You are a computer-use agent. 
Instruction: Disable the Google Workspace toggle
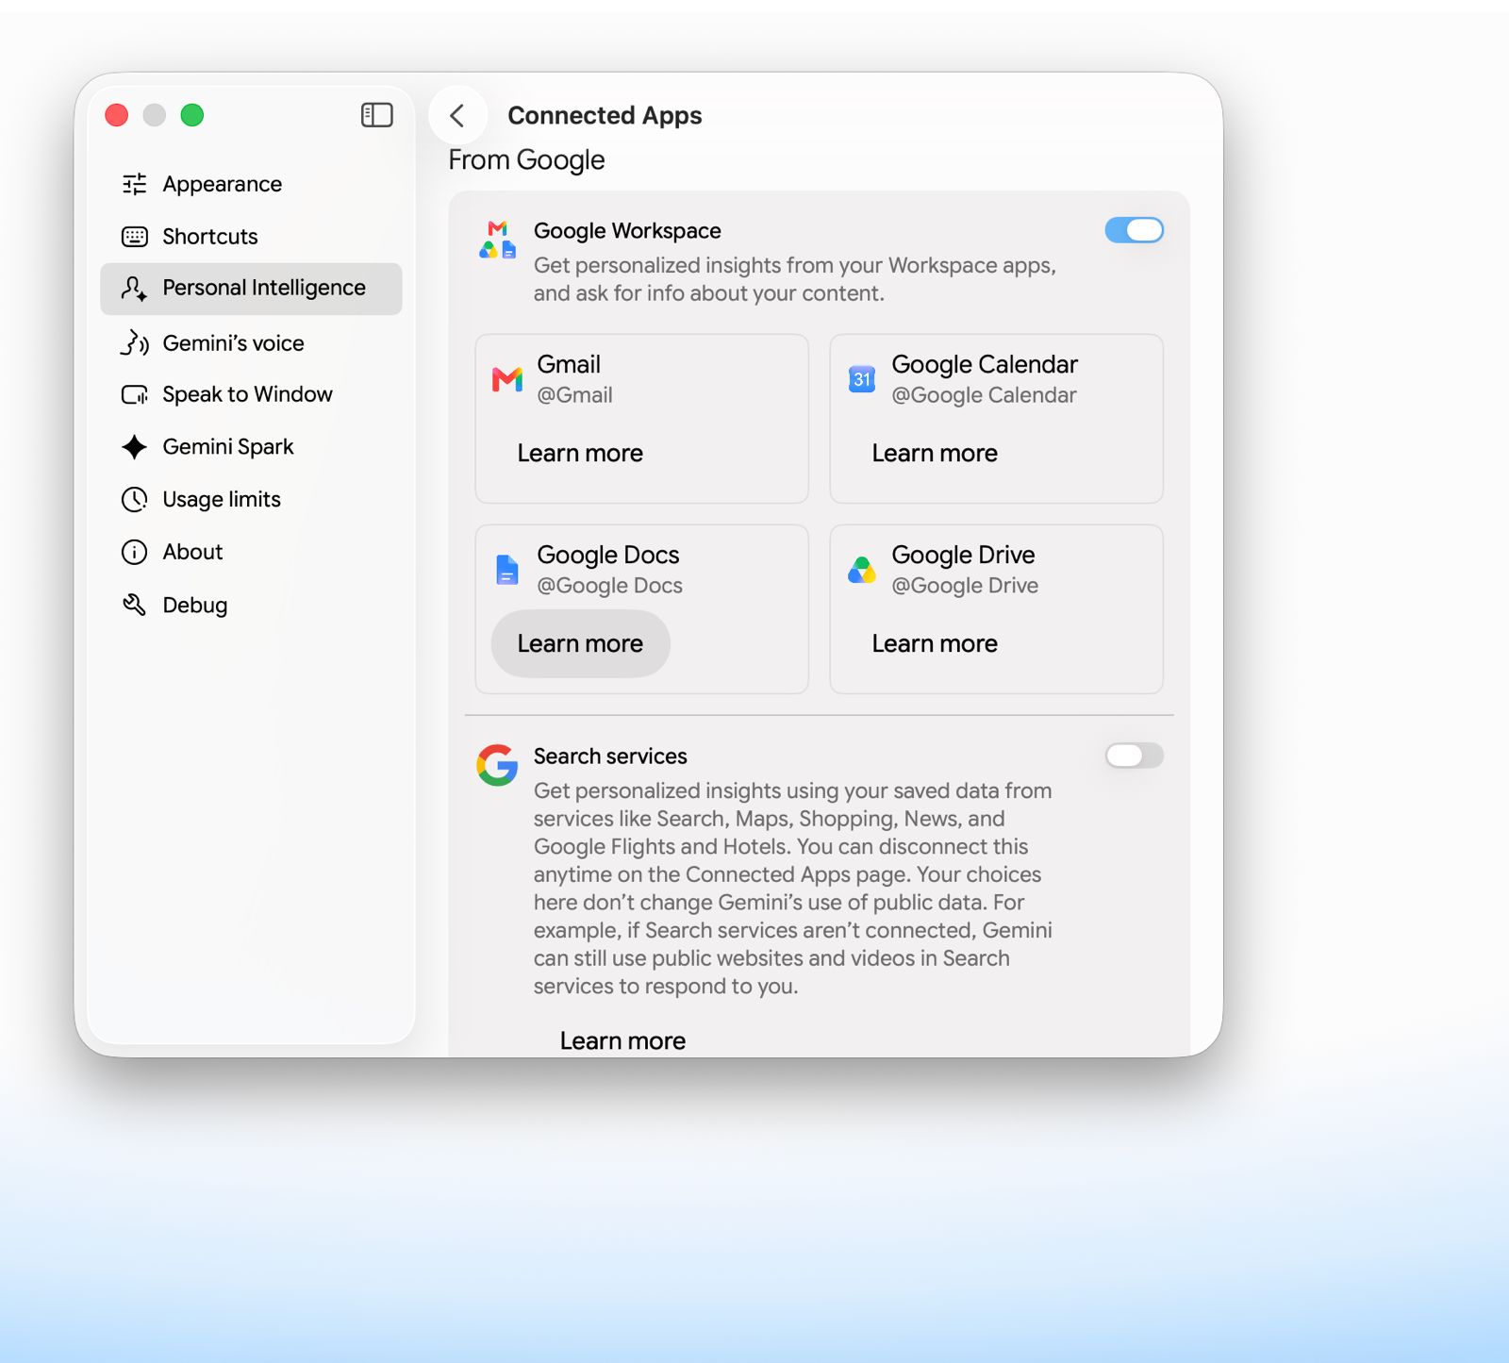(1135, 230)
